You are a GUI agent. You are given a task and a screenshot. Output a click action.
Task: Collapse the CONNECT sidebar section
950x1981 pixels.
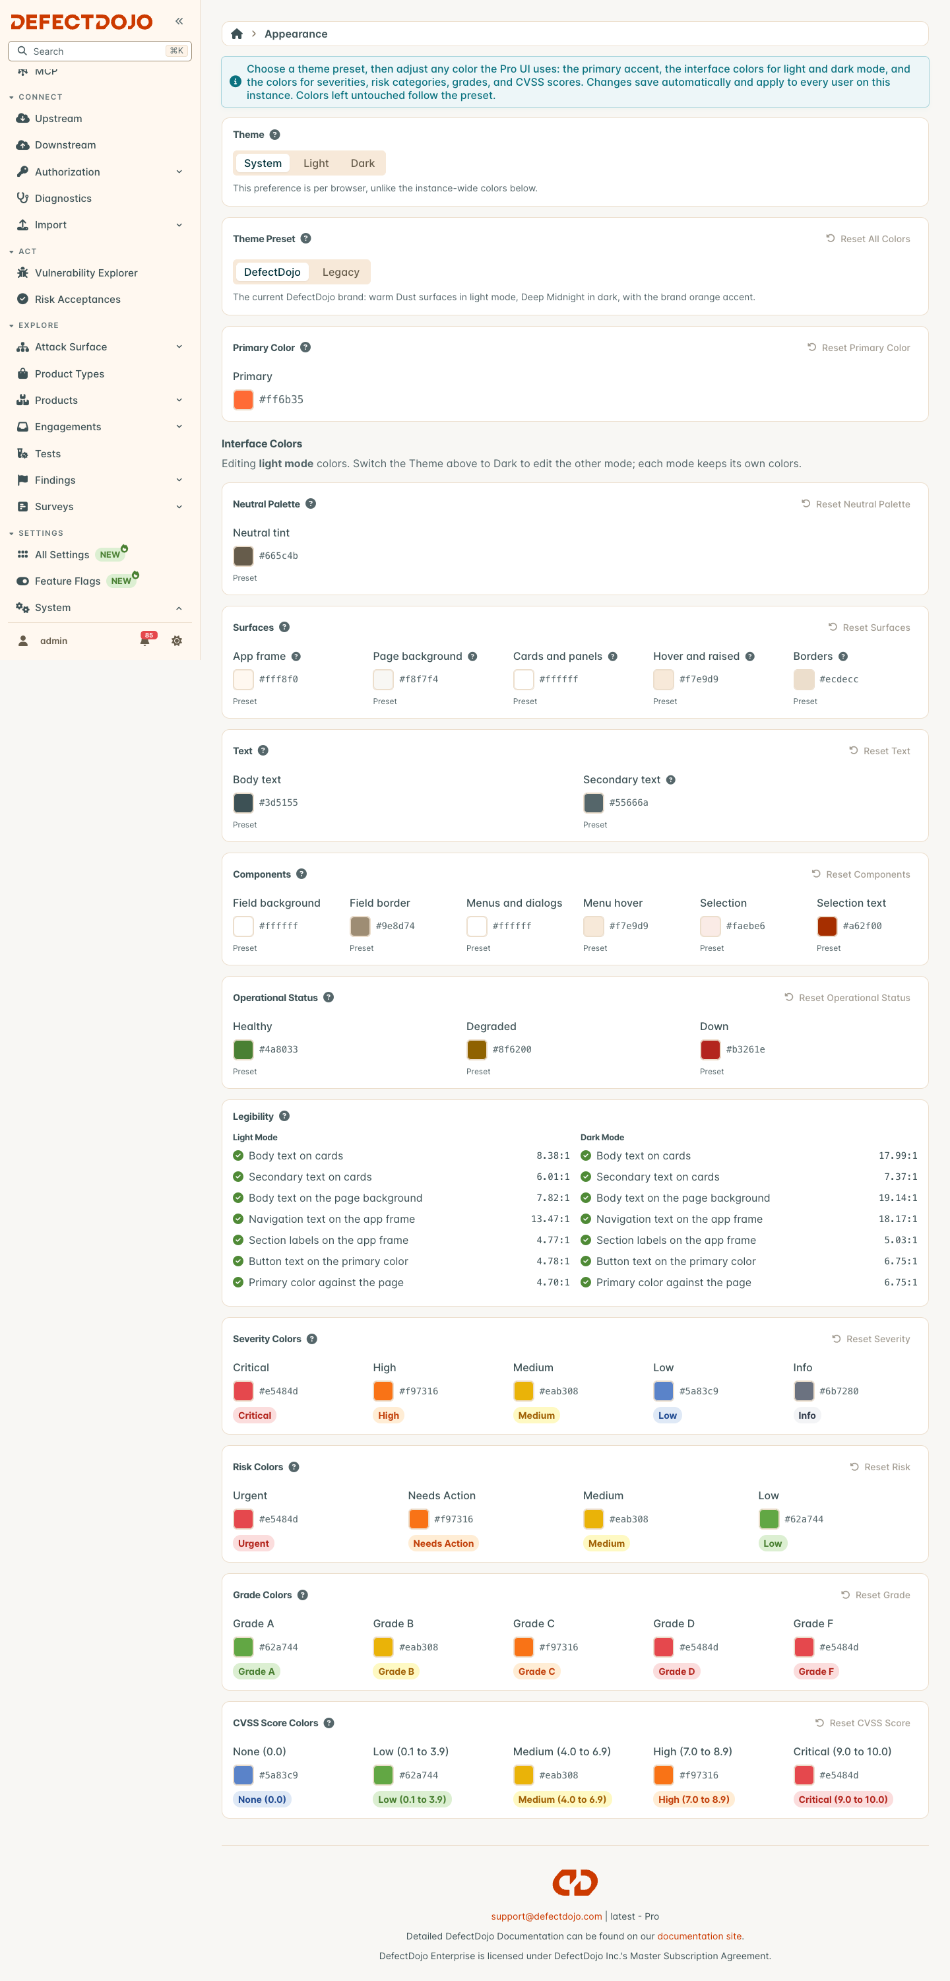tap(36, 97)
